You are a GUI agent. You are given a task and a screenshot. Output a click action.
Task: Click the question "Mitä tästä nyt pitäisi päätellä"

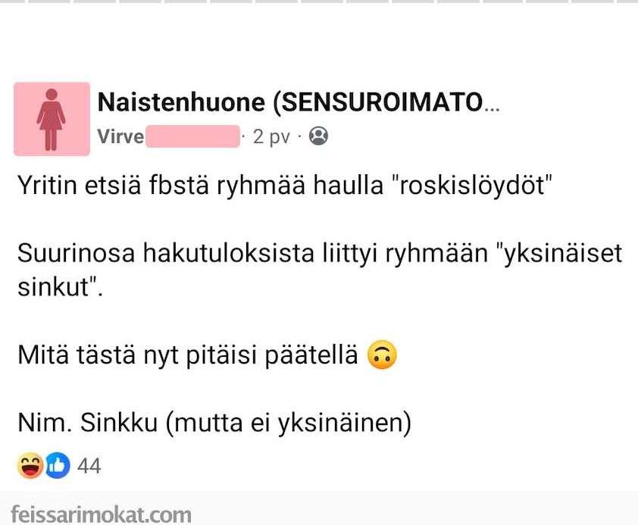pos(188,355)
